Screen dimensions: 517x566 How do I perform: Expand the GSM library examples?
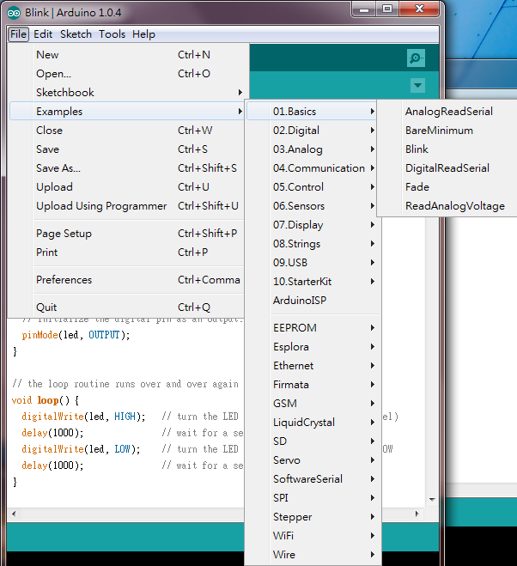tap(312, 403)
